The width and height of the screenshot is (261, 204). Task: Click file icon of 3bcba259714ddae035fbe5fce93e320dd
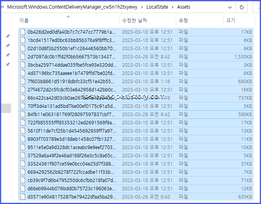pos(23,65)
